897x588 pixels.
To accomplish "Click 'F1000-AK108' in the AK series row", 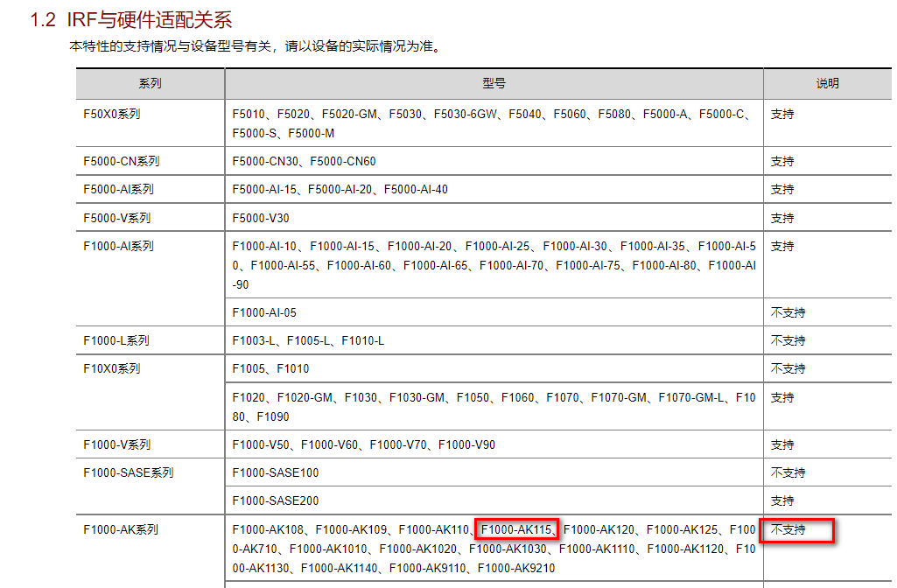I will 268,529.
